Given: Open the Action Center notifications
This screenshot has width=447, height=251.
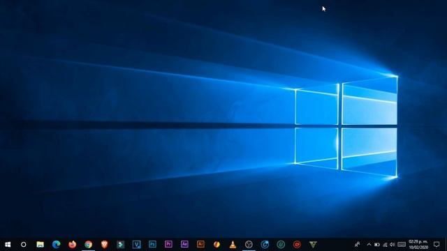Looking at the screenshot, I should pos(437,245).
